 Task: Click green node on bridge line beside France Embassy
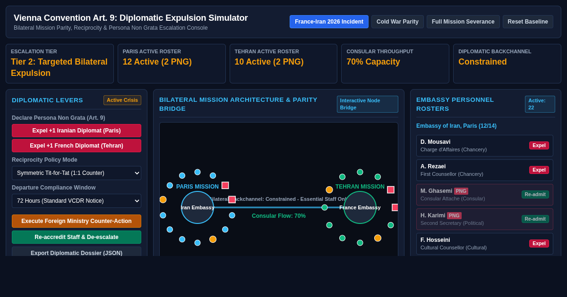[325, 207]
